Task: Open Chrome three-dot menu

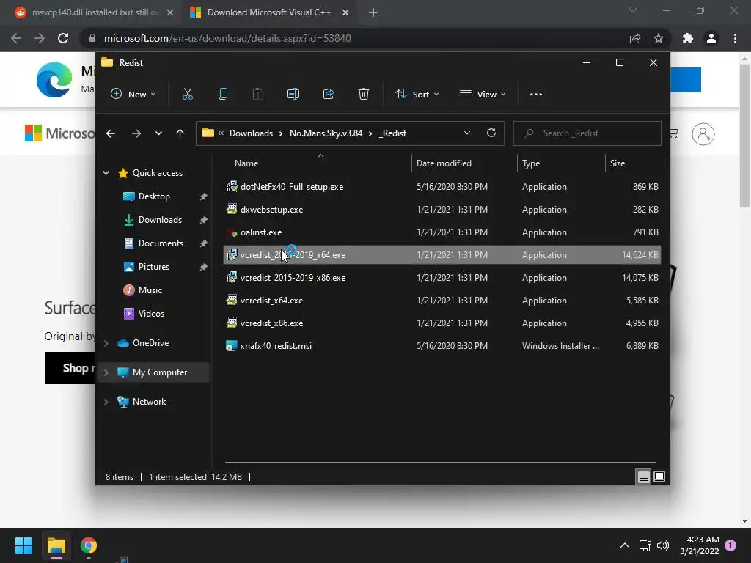Action: click(x=735, y=38)
